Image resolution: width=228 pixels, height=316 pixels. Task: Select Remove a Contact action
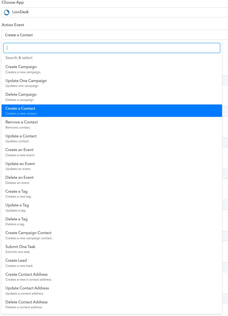[x=112, y=124]
